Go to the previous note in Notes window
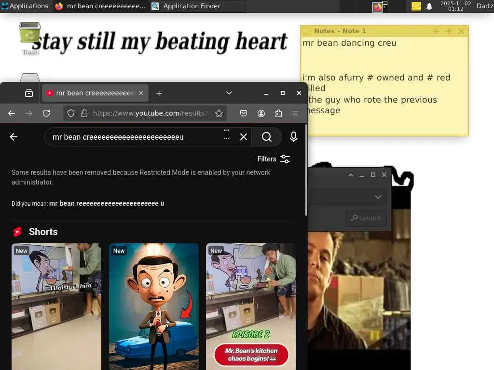494x370 pixels. [x=436, y=31]
